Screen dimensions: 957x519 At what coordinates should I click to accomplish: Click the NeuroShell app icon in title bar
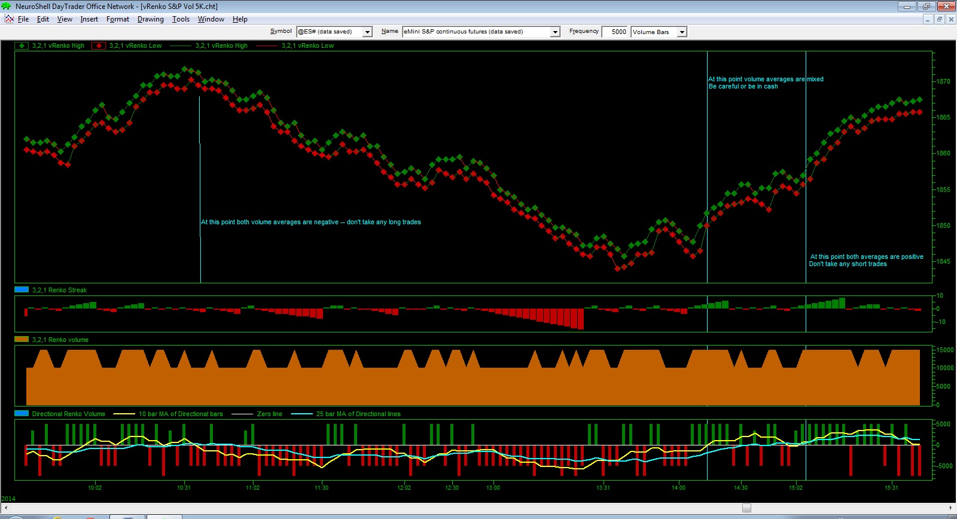(7, 6)
